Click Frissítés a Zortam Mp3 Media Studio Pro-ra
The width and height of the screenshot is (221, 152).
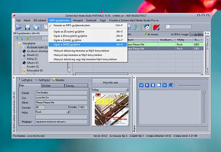(x=134, y=20)
